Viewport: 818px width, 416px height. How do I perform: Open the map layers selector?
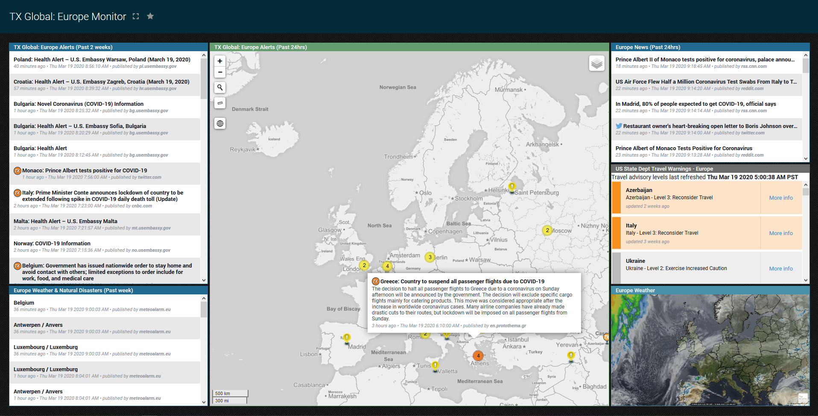click(x=596, y=64)
